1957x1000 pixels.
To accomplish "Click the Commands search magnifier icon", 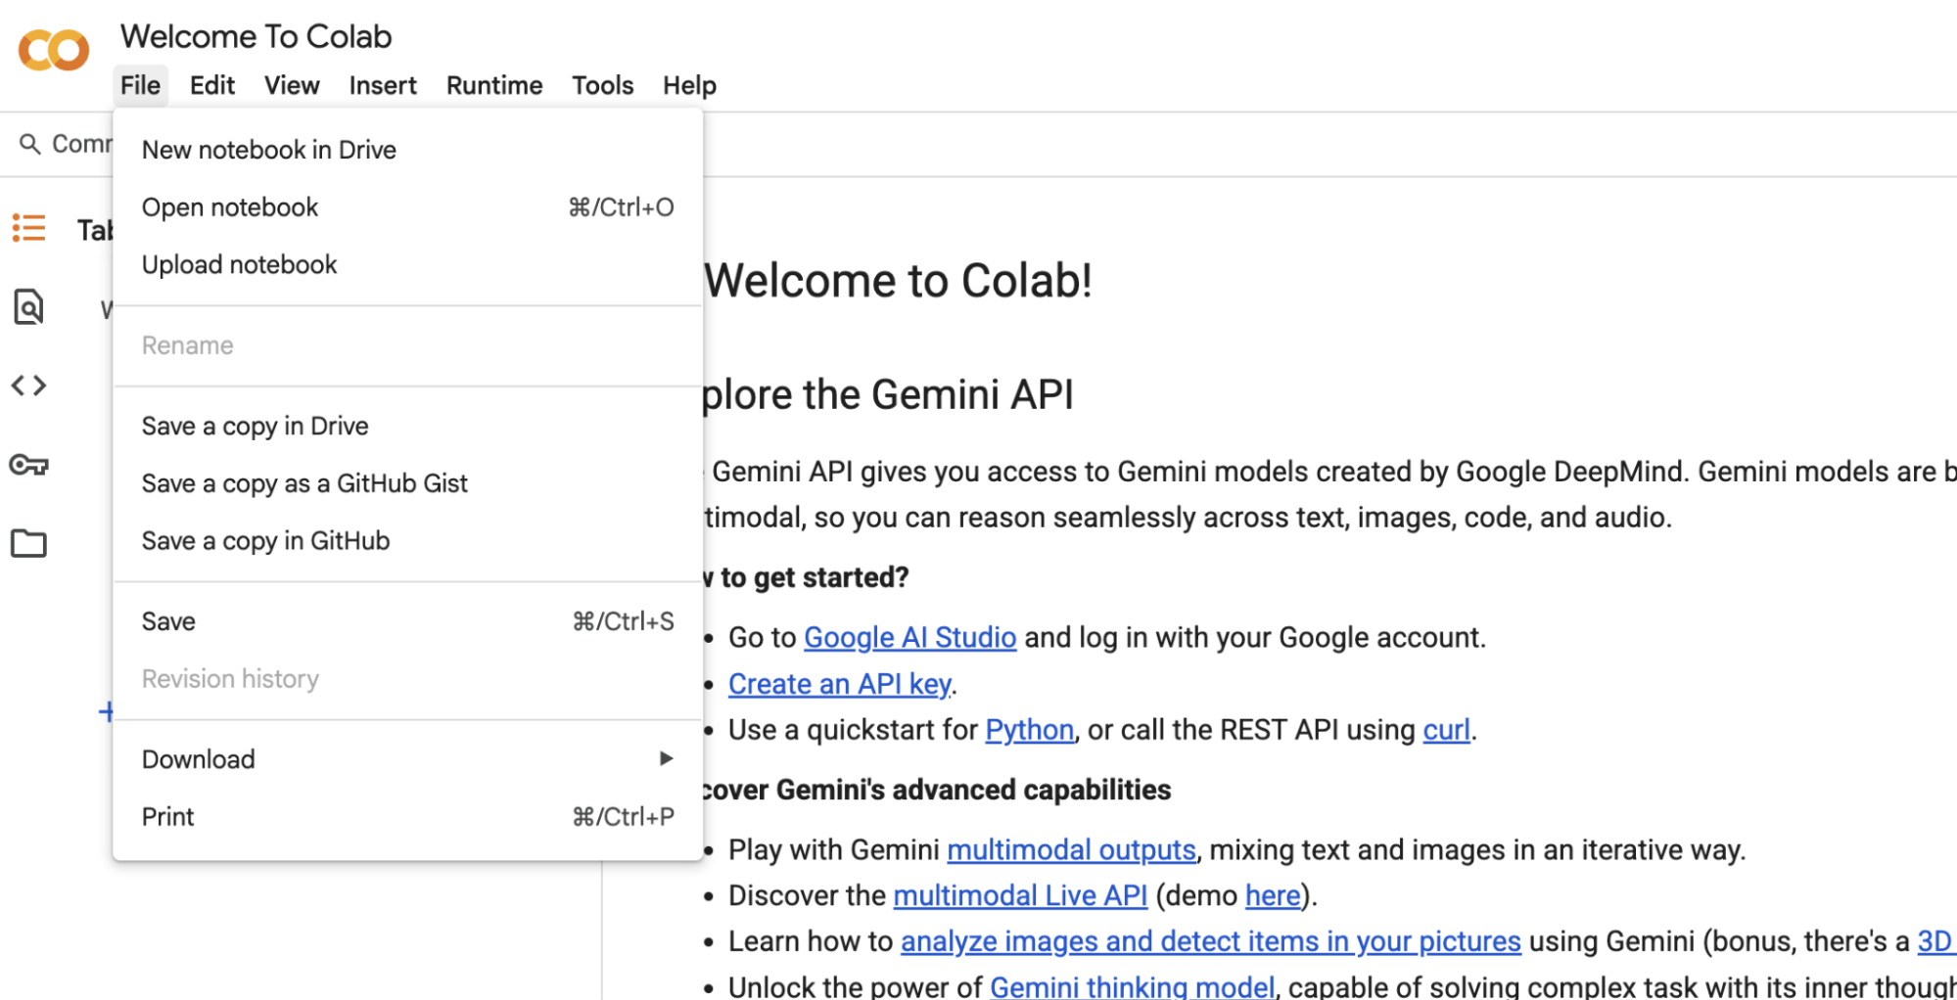I will tap(30, 145).
